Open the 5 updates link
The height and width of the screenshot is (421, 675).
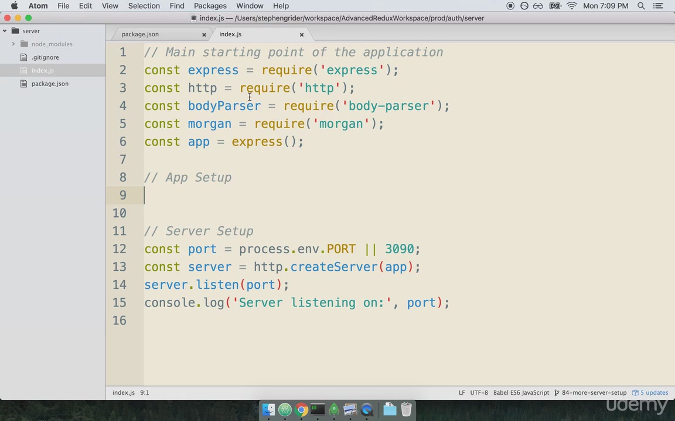[x=654, y=392]
